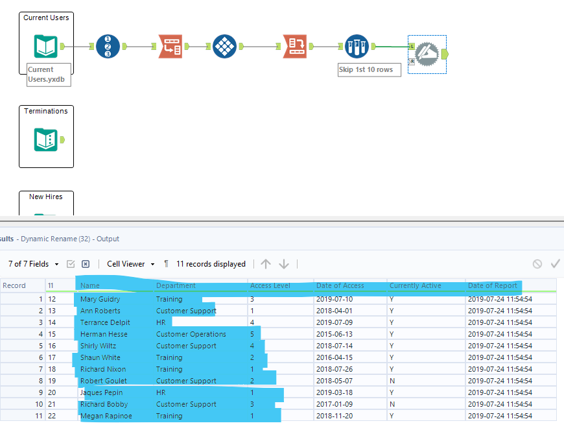Toggle the circle-slash icon in results pane
This screenshot has height=432, width=564.
(537, 264)
